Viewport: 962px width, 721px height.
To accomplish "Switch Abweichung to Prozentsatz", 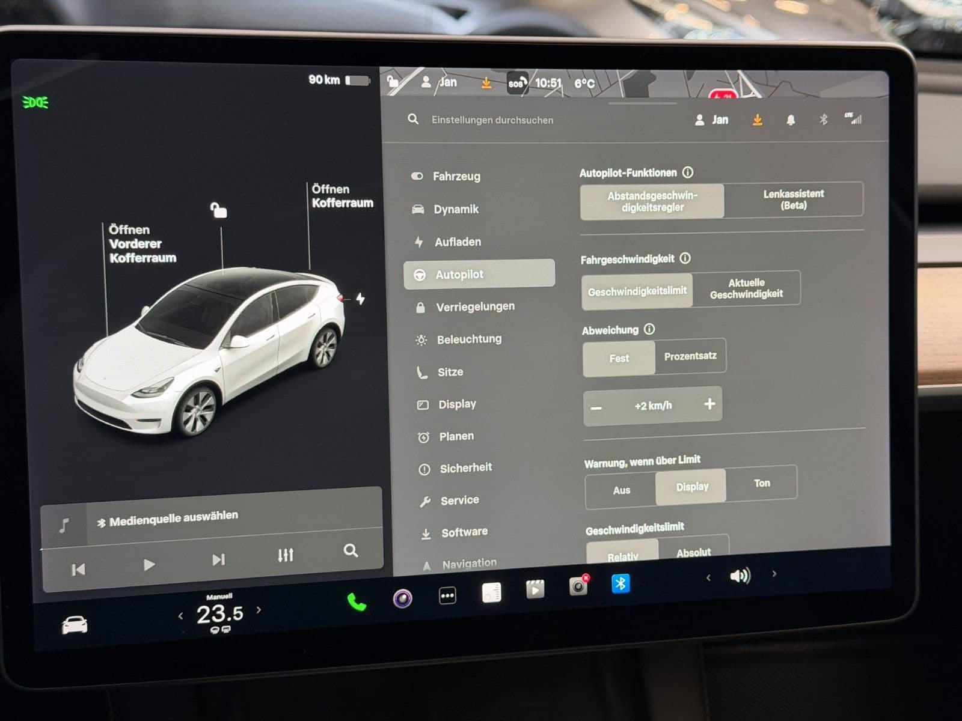I will point(690,356).
